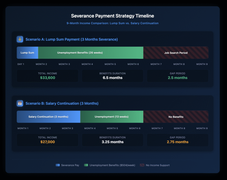Click the $27,000 Total Income card
The height and width of the screenshot is (180, 227).
(48, 140)
